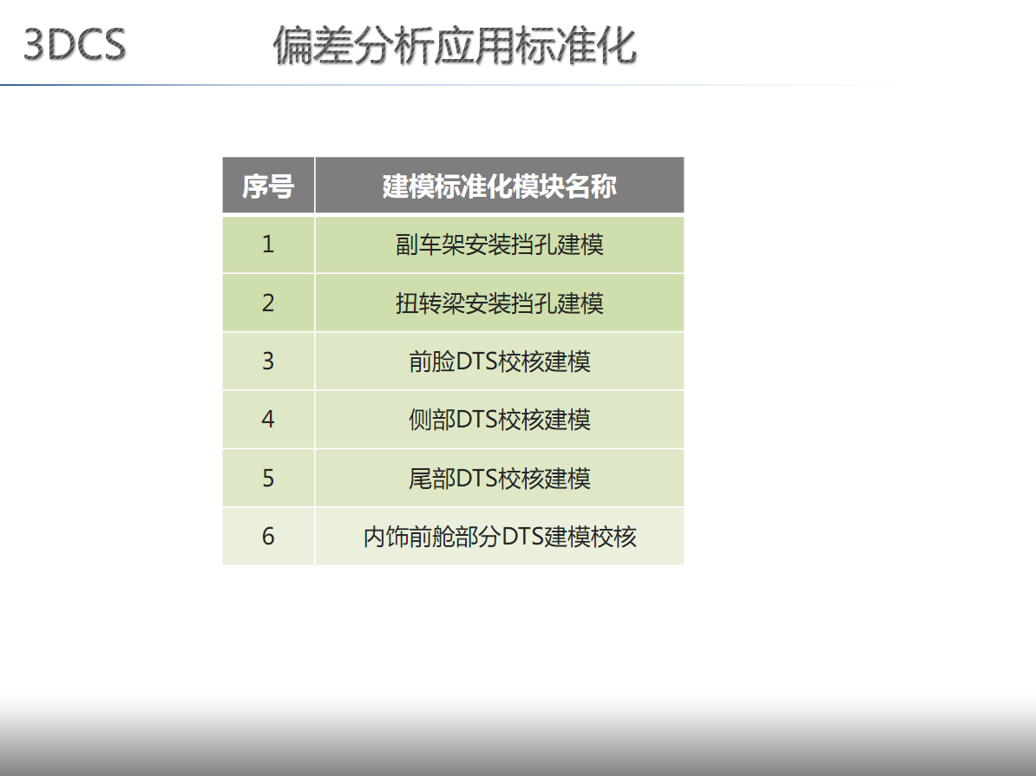Click the number 2 in the table
The height and width of the screenshot is (776, 1036).
point(267,303)
